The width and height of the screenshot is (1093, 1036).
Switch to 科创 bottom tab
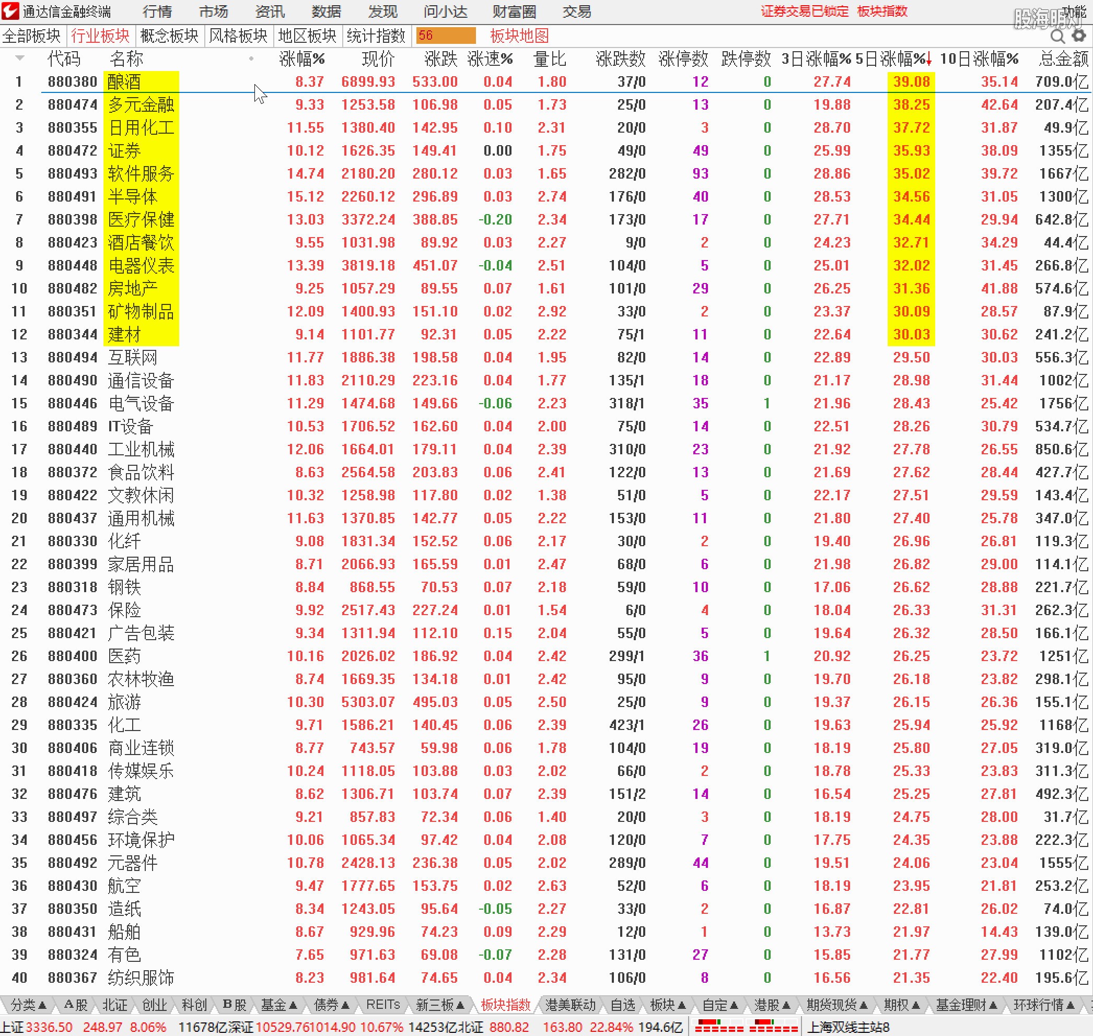[x=194, y=1005]
